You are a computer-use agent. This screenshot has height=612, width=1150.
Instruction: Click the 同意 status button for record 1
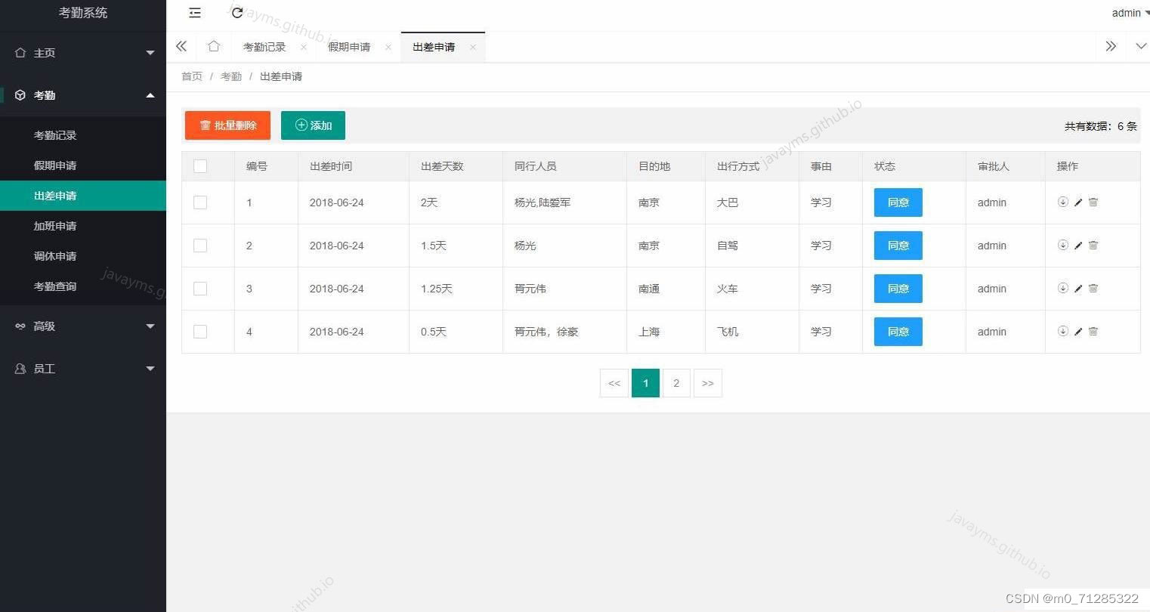(898, 202)
